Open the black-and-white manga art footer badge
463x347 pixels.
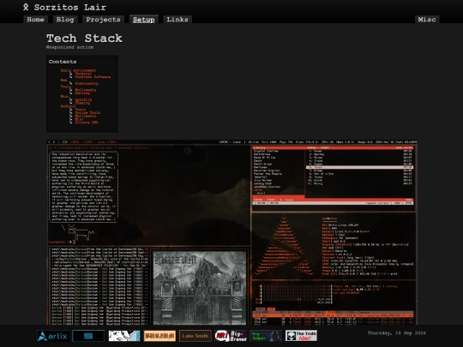[x=124, y=336]
